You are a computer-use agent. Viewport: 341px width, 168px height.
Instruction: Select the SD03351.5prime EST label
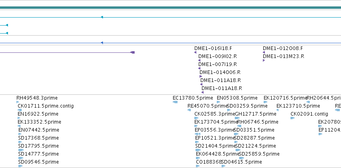click(x=254, y=130)
